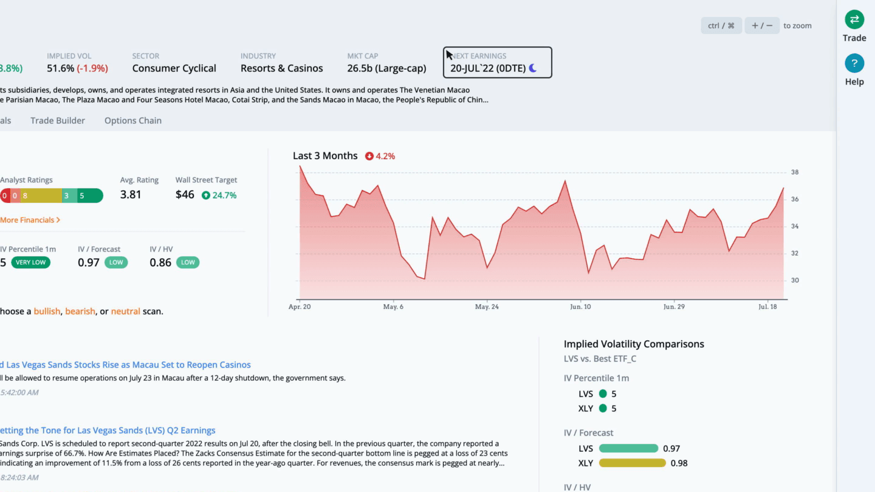Click the ctrl / ⌘ key hint
Screen dimensions: 875x492
tap(721, 26)
